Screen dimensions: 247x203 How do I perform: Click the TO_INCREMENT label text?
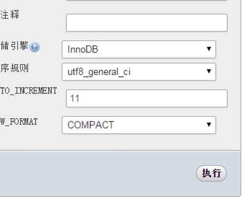coord(29,91)
